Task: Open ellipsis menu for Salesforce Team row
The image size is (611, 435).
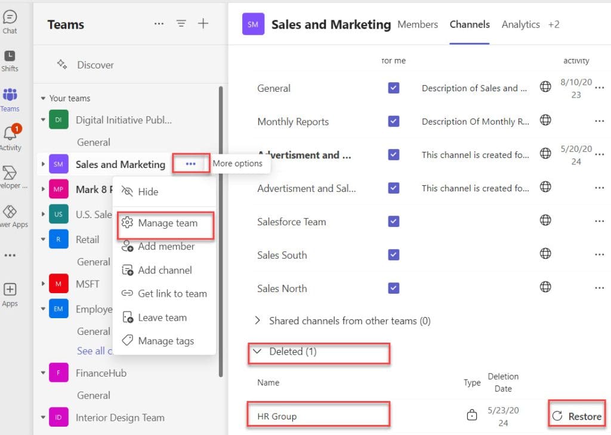Action: (x=599, y=222)
